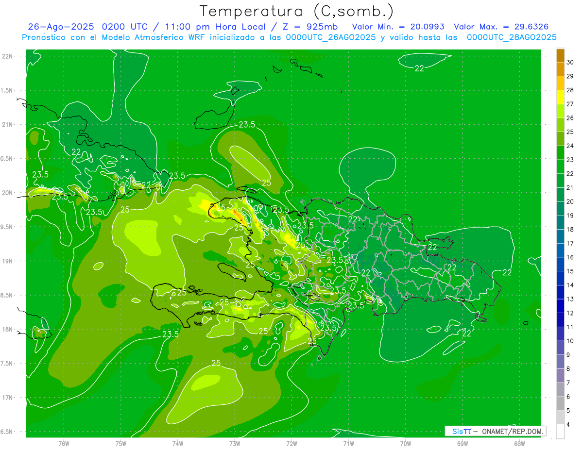Select the yellow colorbar segment between 27 and 28
Image resolution: width=583 pixels, height=450 pixels.
[x=560, y=97]
